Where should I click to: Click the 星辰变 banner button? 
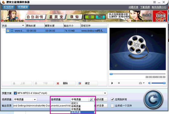56,17
